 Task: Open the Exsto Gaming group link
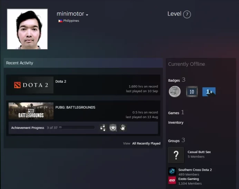[189, 179]
